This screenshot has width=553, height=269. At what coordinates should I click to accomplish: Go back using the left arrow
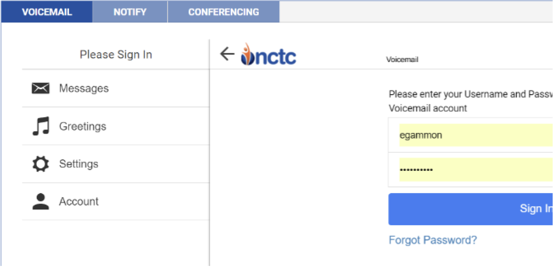227,54
